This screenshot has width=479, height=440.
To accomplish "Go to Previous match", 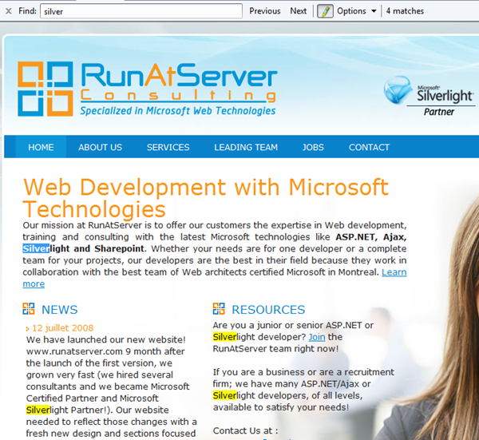I will coord(264,11).
